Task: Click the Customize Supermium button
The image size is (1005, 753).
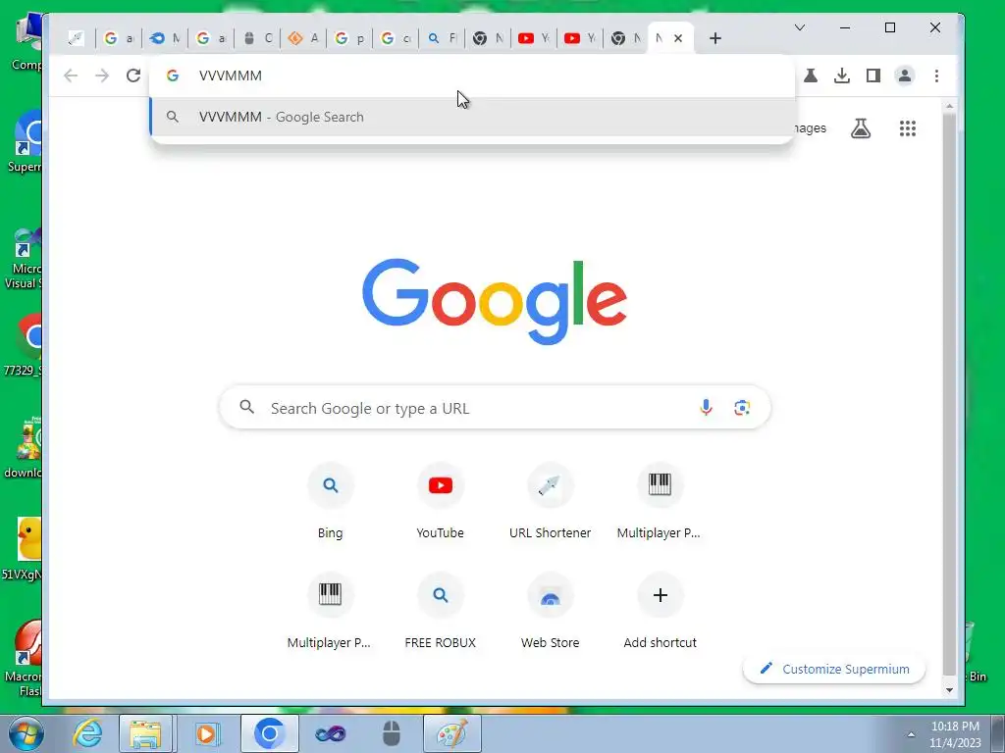Action: (x=834, y=669)
